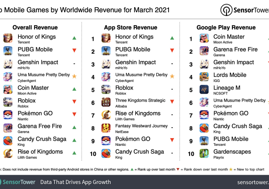The image size is (269, 189).
Task: Select the Three Kingdoms Strategic icon
Action: 106,102
